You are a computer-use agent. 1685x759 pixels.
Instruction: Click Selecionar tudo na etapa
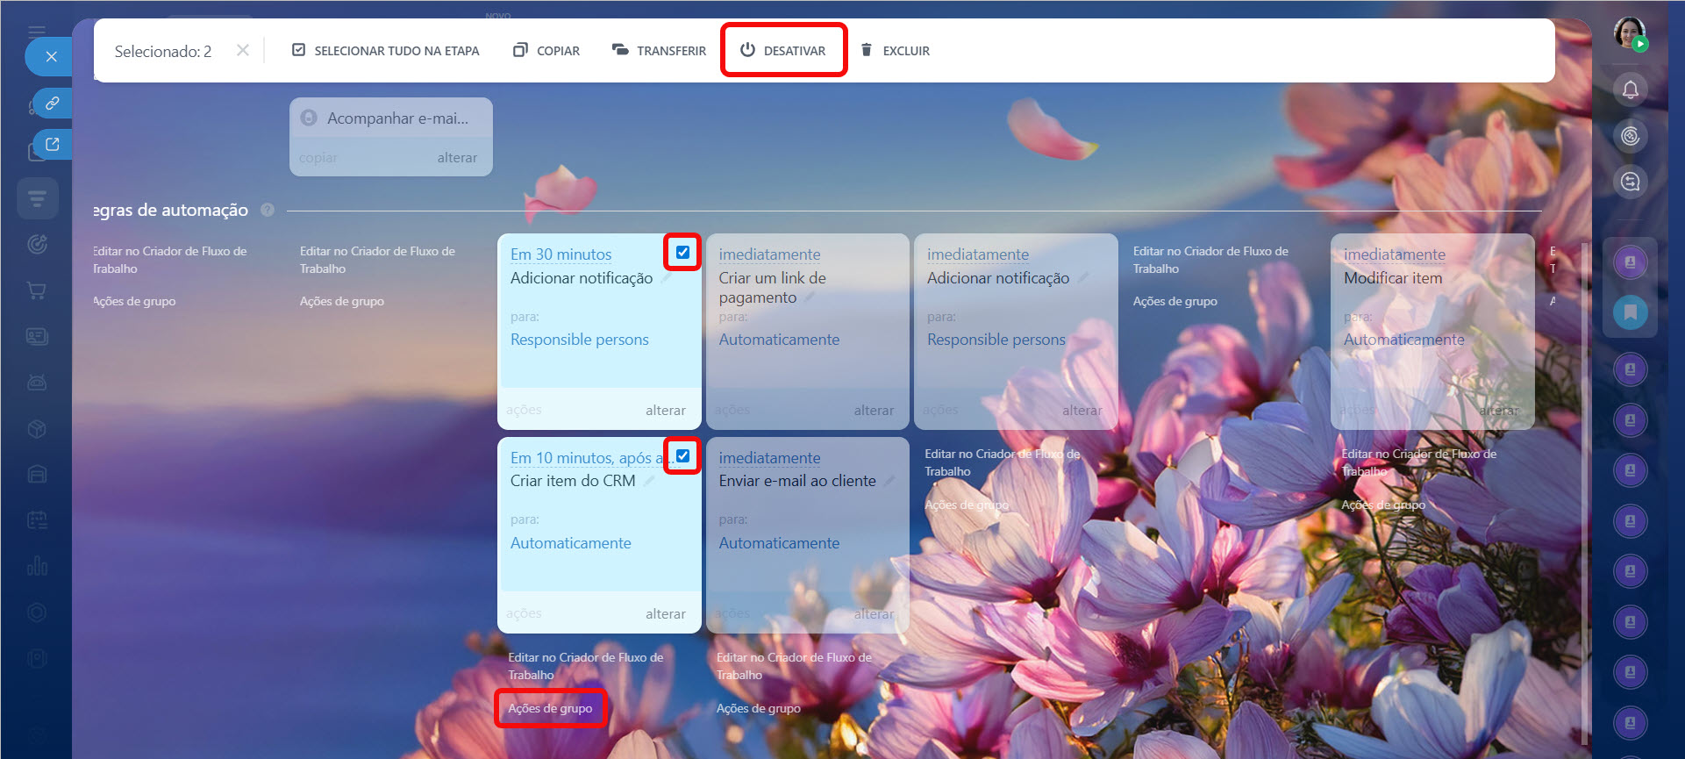coord(385,51)
